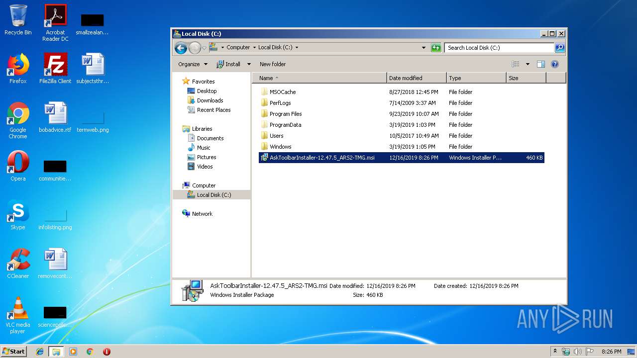
Task: Sort by Type column header
Action: [x=476, y=78]
